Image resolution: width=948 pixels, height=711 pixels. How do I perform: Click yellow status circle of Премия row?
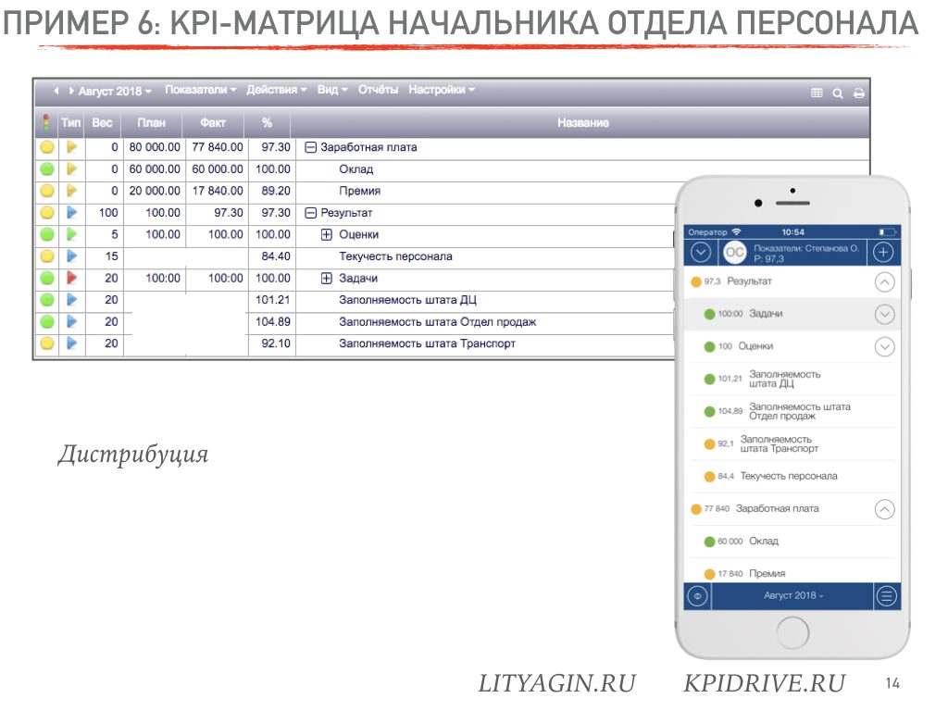coord(46,191)
